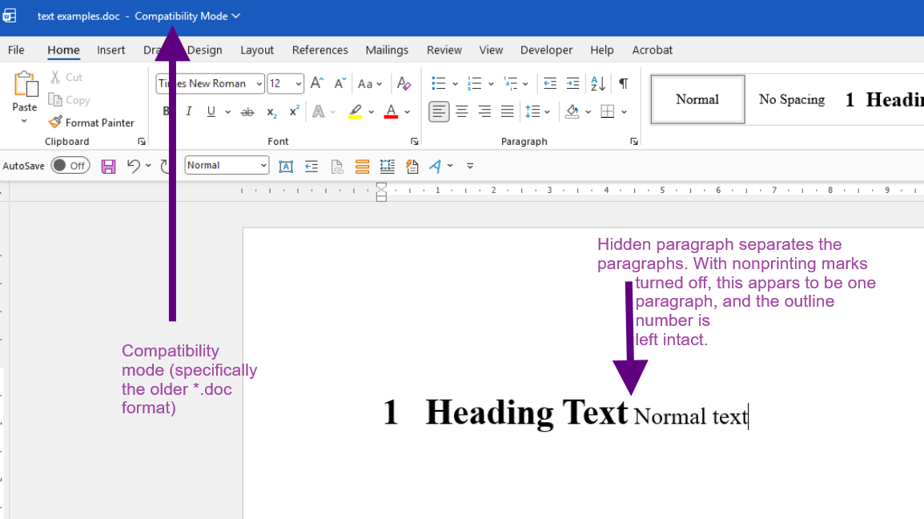Click the Sort icon
This screenshot has width=924, height=519.
[x=597, y=83]
